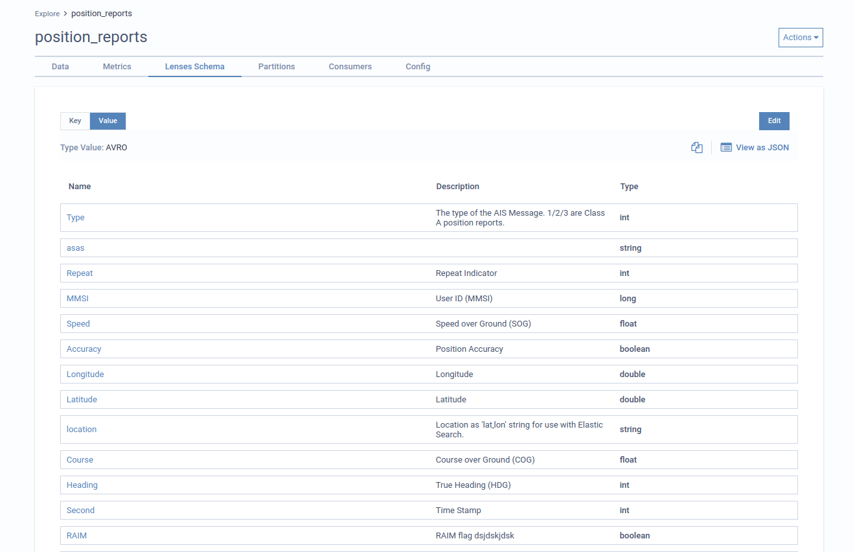This screenshot has width=855, height=552.
Task: Click the boolean type of Accuracy
Action: coord(635,349)
